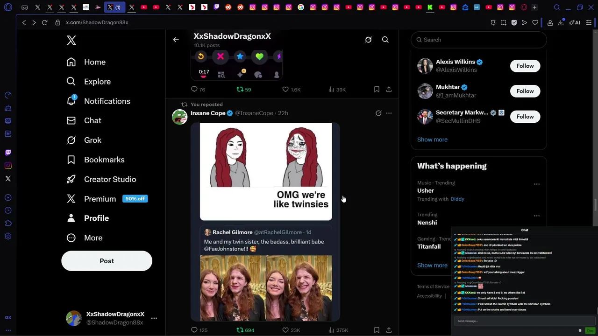Viewport: 598px width, 336px height.
Task: Open Opera GX sidebar settings gear
Action: coord(8,237)
